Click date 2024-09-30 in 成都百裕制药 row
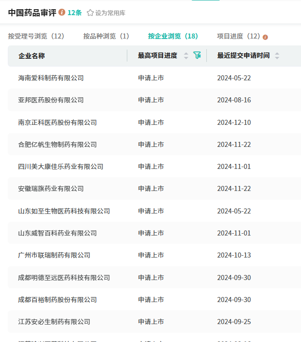 pos(234,300)
